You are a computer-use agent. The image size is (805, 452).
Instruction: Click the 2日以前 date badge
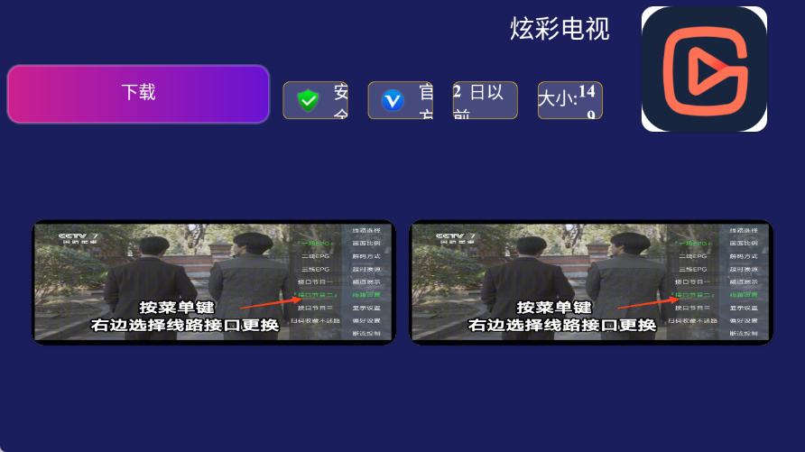(x=486, y=100)
